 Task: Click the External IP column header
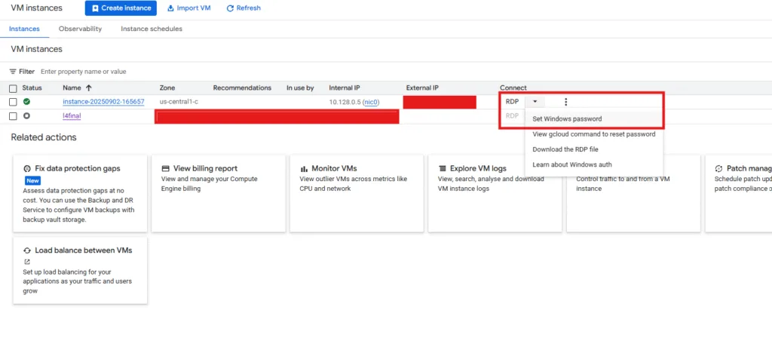tap(422, 88)
